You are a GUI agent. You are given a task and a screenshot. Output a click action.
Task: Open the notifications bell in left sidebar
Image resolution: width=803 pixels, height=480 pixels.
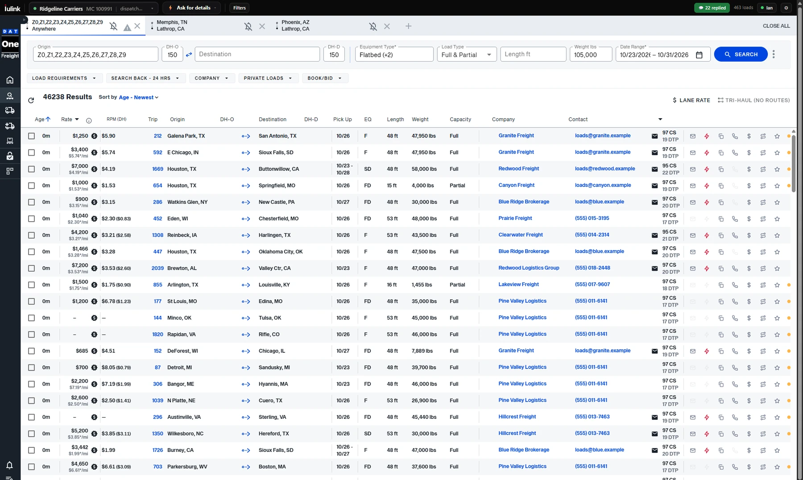(x=9, y=465)
